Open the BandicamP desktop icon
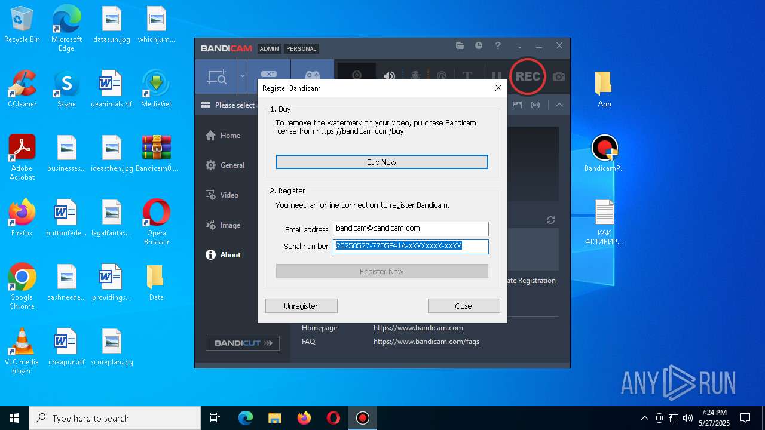The height and width of the screenshot is (430, 765). click(x=605, y=154)
